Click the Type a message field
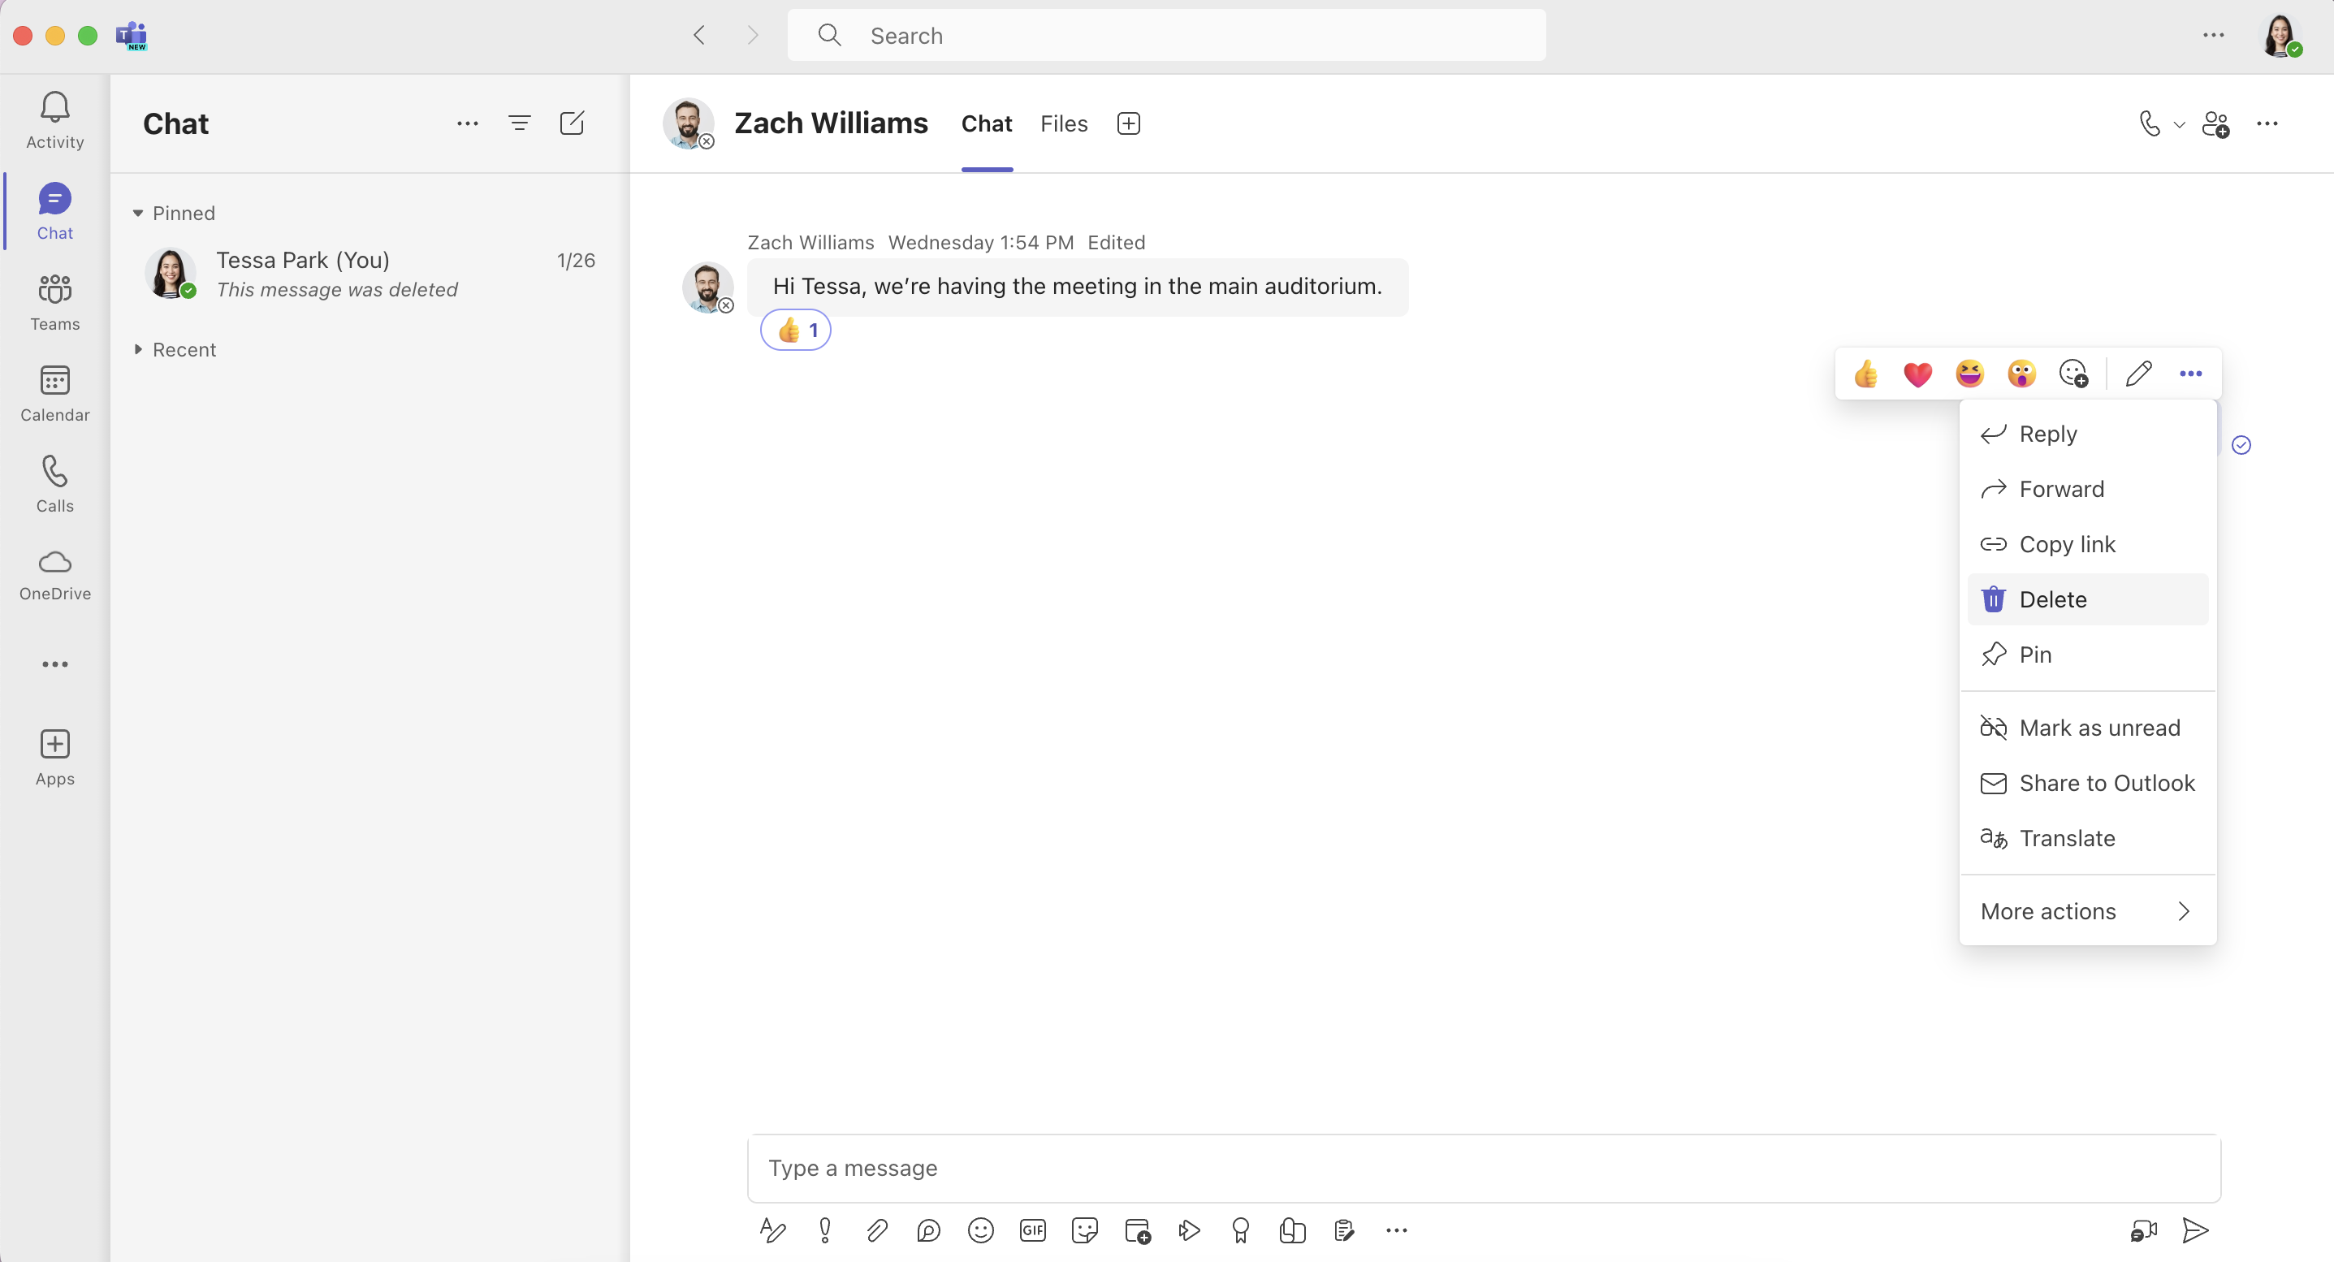This screenshot has width=2334, height=1262. pos(1483,1168)
